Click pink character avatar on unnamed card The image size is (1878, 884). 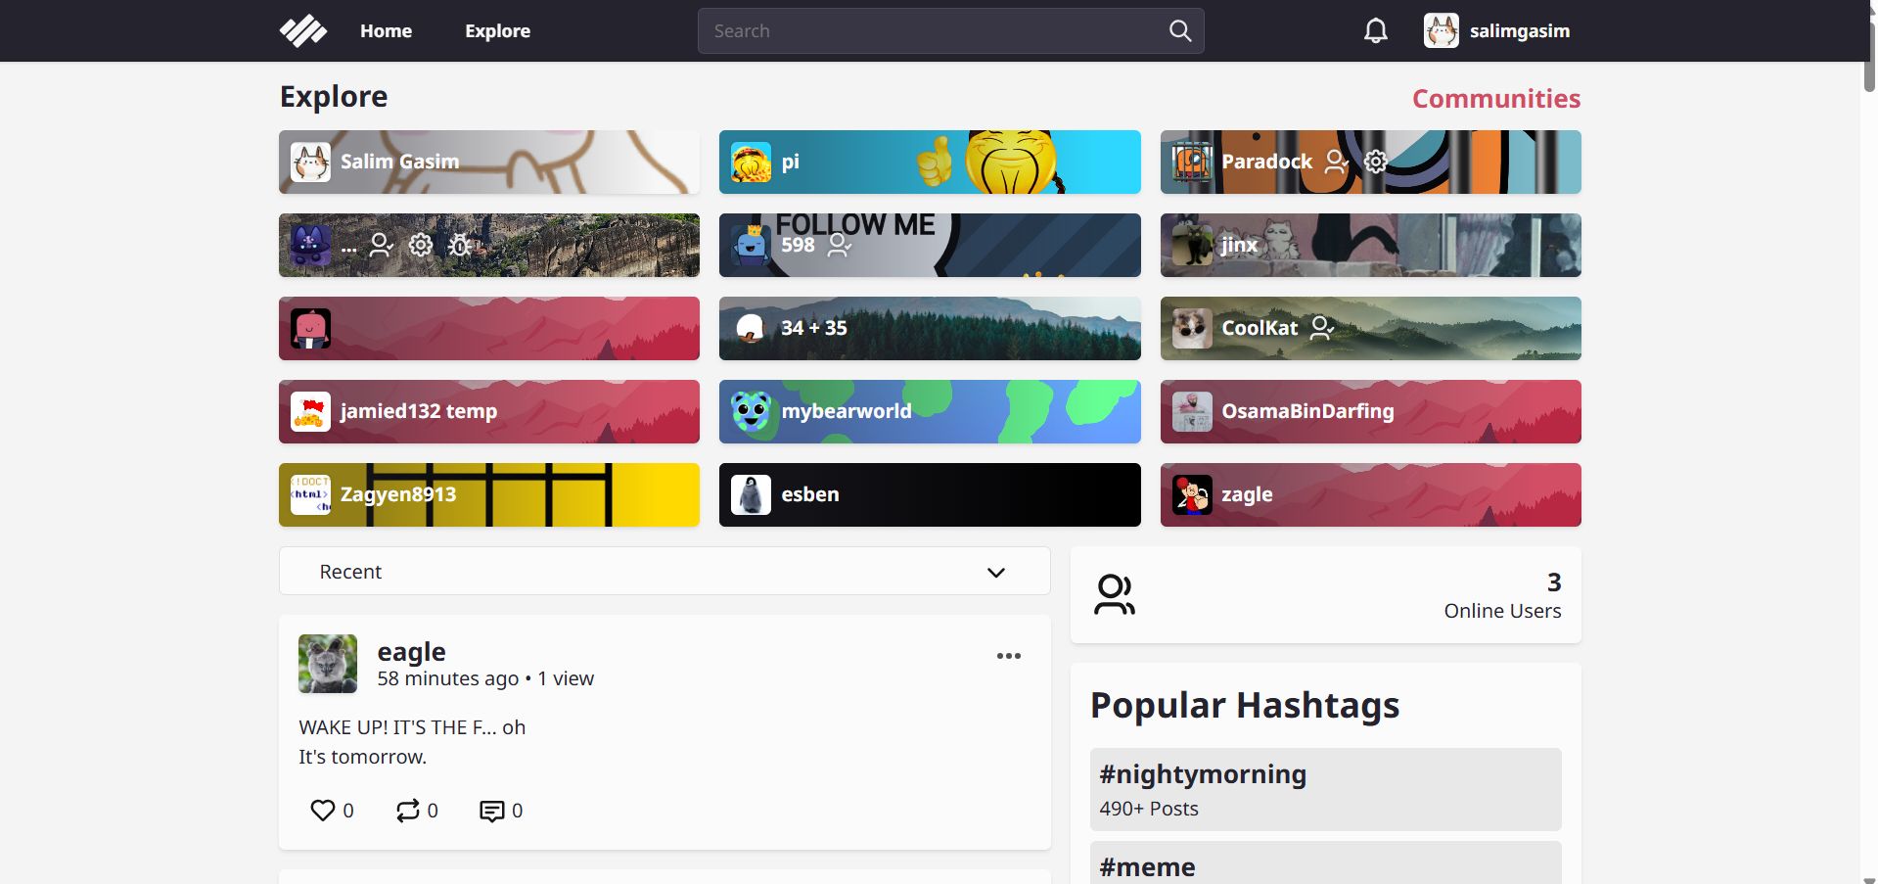pos(310,328)
